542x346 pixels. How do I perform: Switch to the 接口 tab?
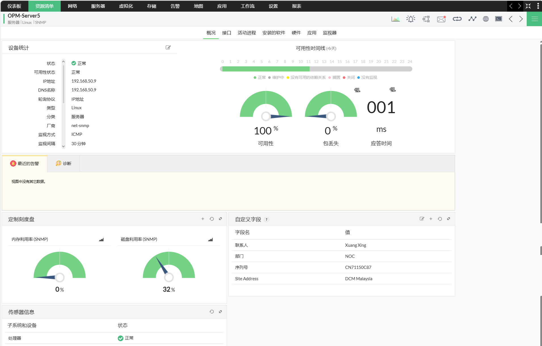226,33
